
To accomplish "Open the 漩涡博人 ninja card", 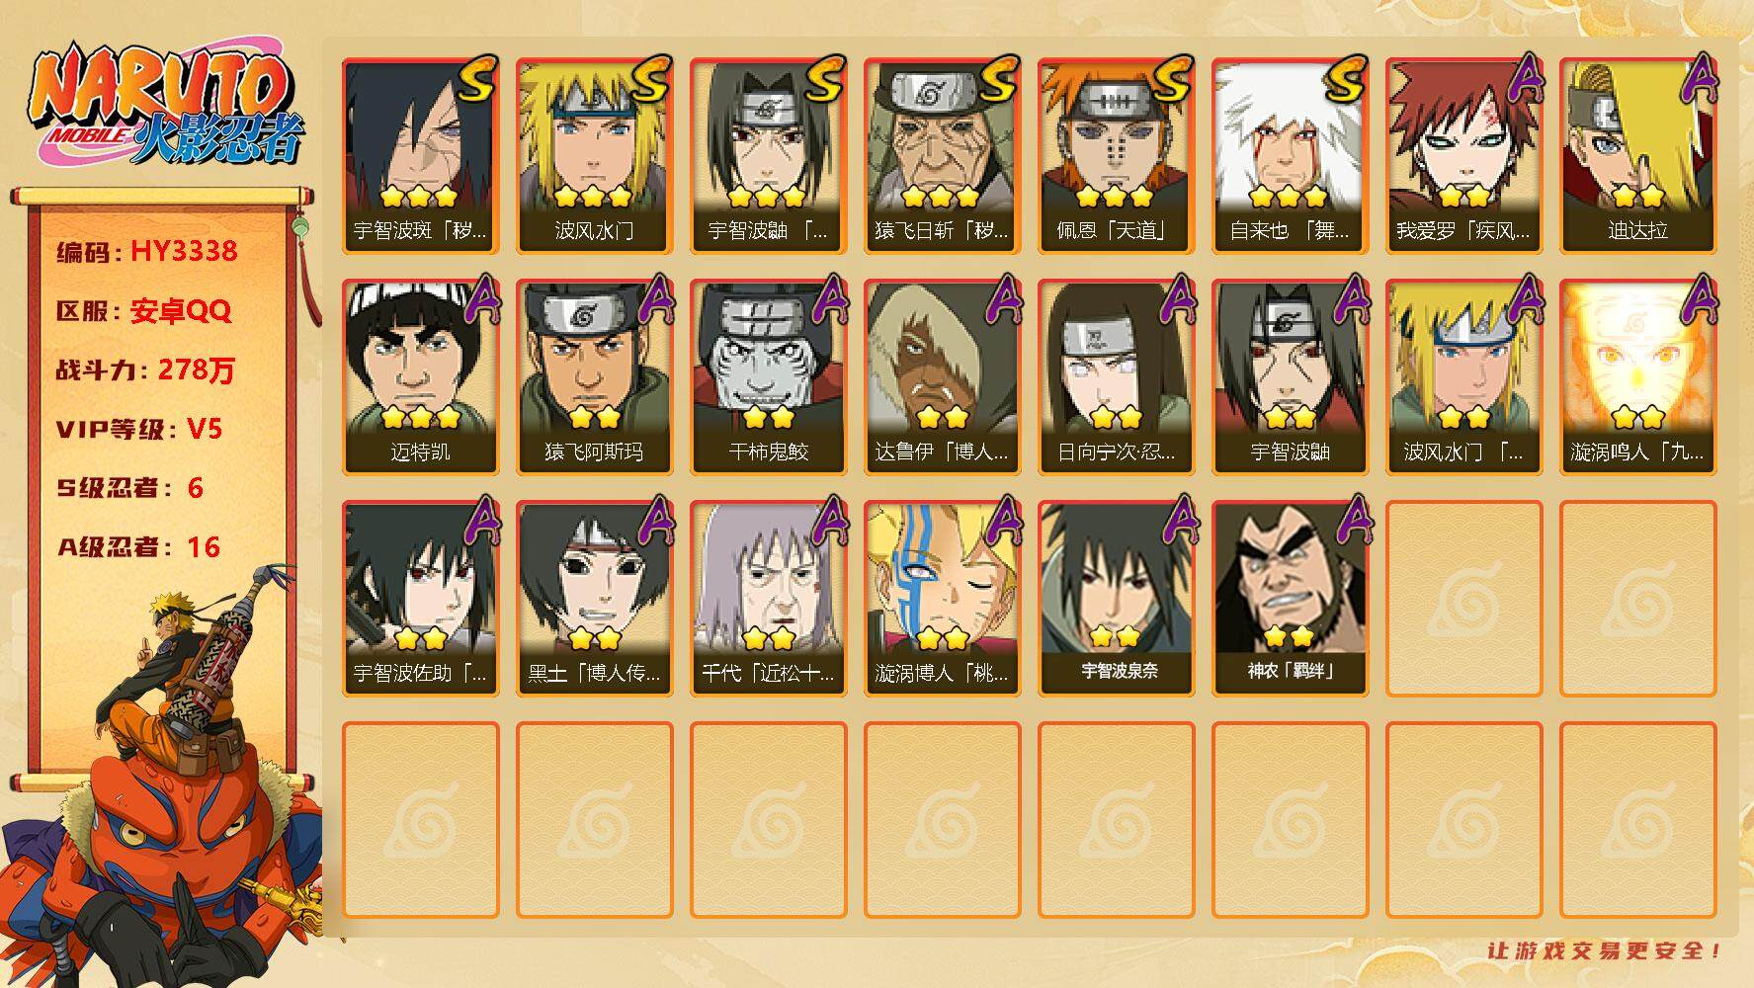I will click(x=942, y=598).
